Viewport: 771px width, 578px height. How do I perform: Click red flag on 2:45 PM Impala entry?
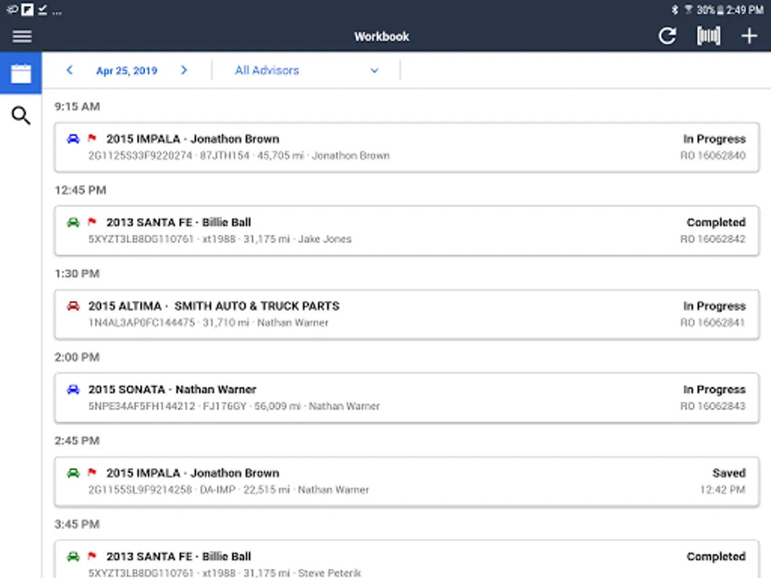tap(92, 472)
